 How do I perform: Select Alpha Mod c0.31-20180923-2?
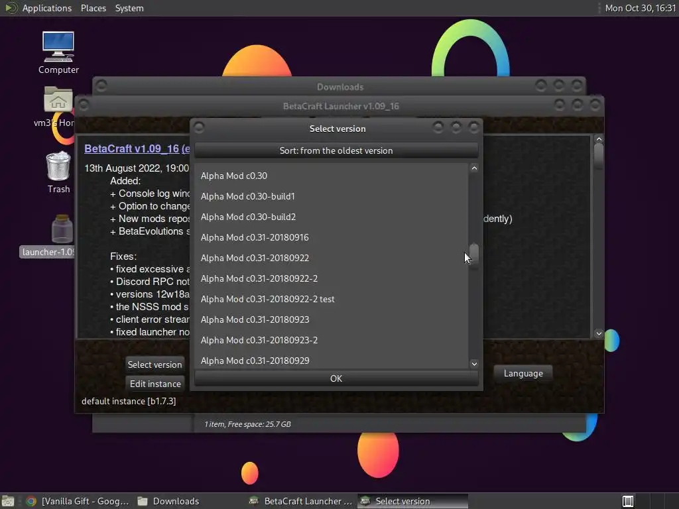pyautogui.click(x=332, y=340)
